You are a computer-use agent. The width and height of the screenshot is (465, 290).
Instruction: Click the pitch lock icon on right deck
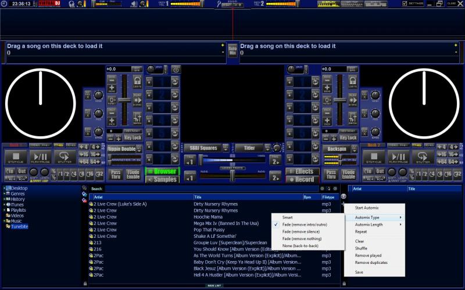(x=353, y=81)
